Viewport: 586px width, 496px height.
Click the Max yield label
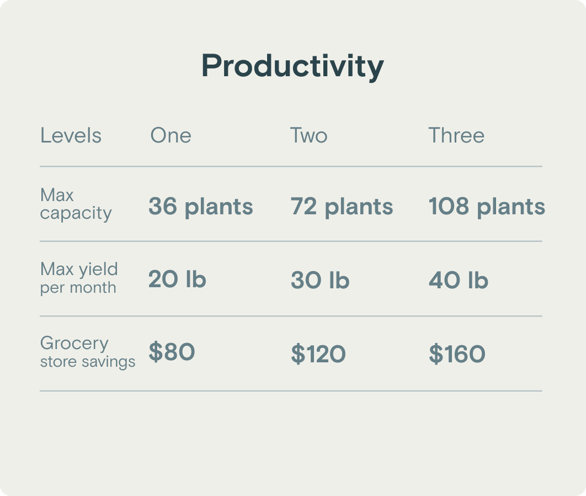(x=79, y=269)
